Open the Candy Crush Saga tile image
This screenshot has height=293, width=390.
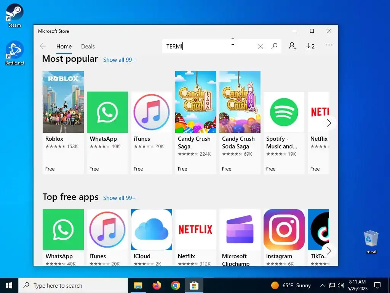click(x=196, y=101)
